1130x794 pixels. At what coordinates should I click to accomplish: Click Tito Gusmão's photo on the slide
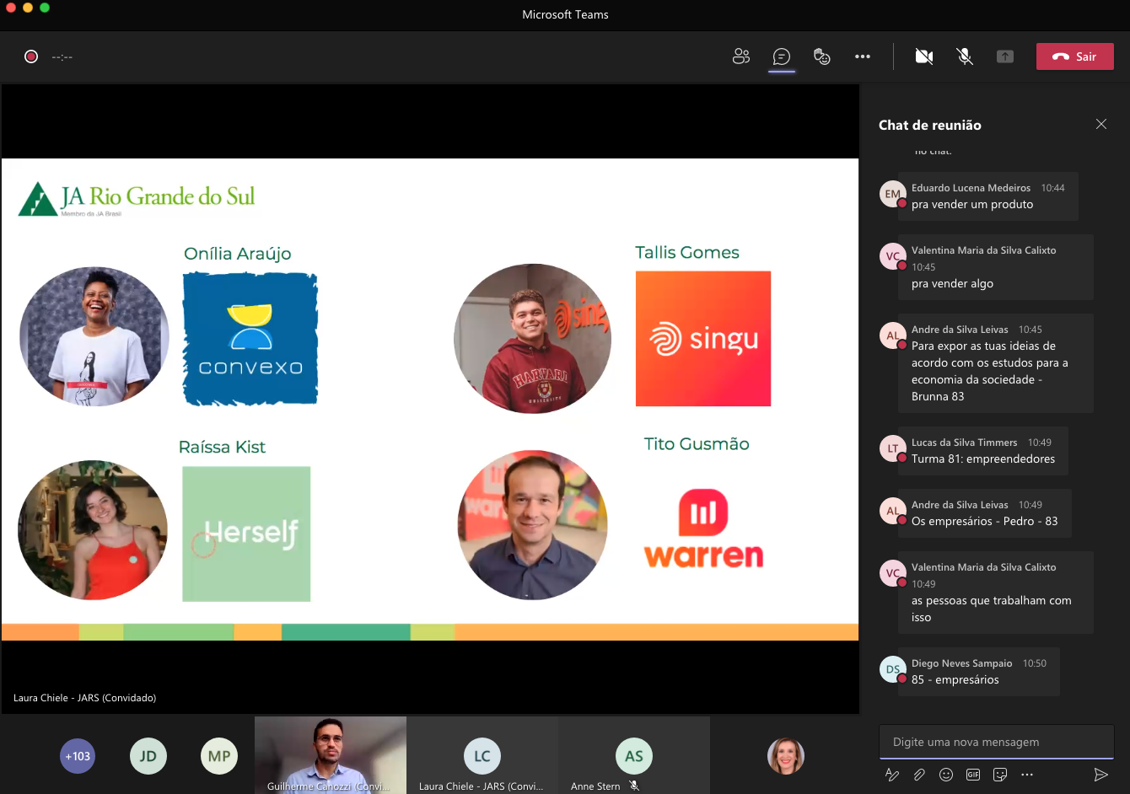click(x=532, y=525)
